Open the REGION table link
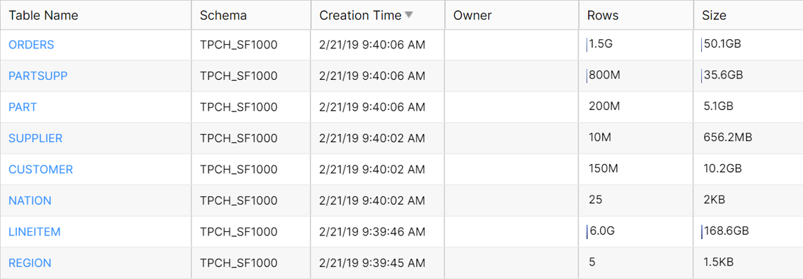Viewport: 803px width, 279px height. click(29, 263)
